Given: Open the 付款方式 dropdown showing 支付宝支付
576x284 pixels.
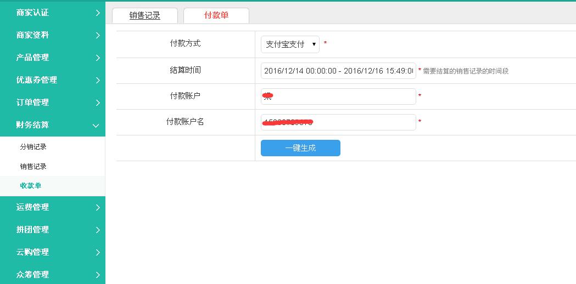Looking at the screenshot, I should (x=290, y=44).
